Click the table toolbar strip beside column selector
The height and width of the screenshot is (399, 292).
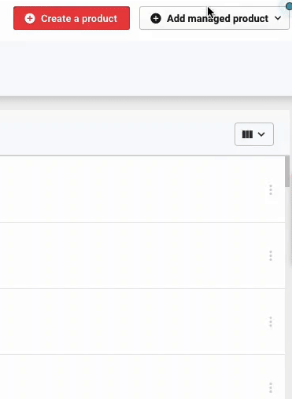tap(116, 134)
